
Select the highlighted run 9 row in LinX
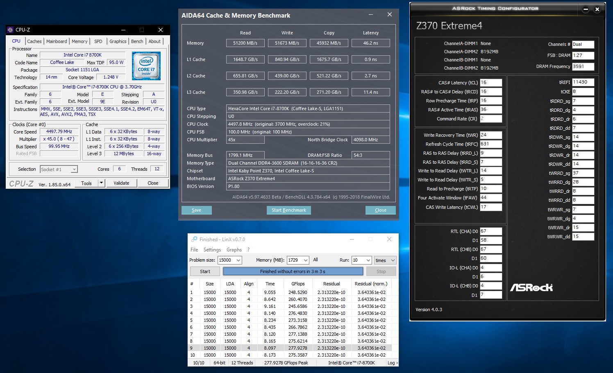tap(290, 348)
